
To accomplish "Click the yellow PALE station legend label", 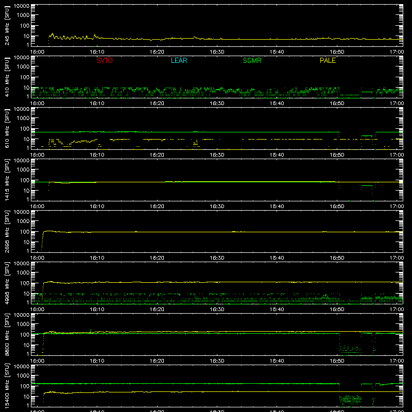I will 328,60.
